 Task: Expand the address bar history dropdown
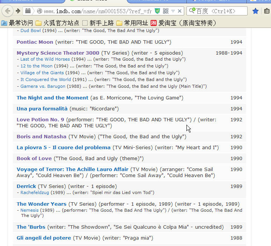point(173,11)
